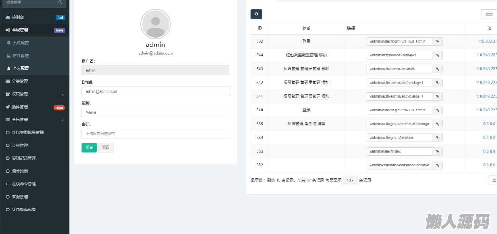
Task: Click link icon beside /admin/hbtype/add URL
Action: [437, 55]
